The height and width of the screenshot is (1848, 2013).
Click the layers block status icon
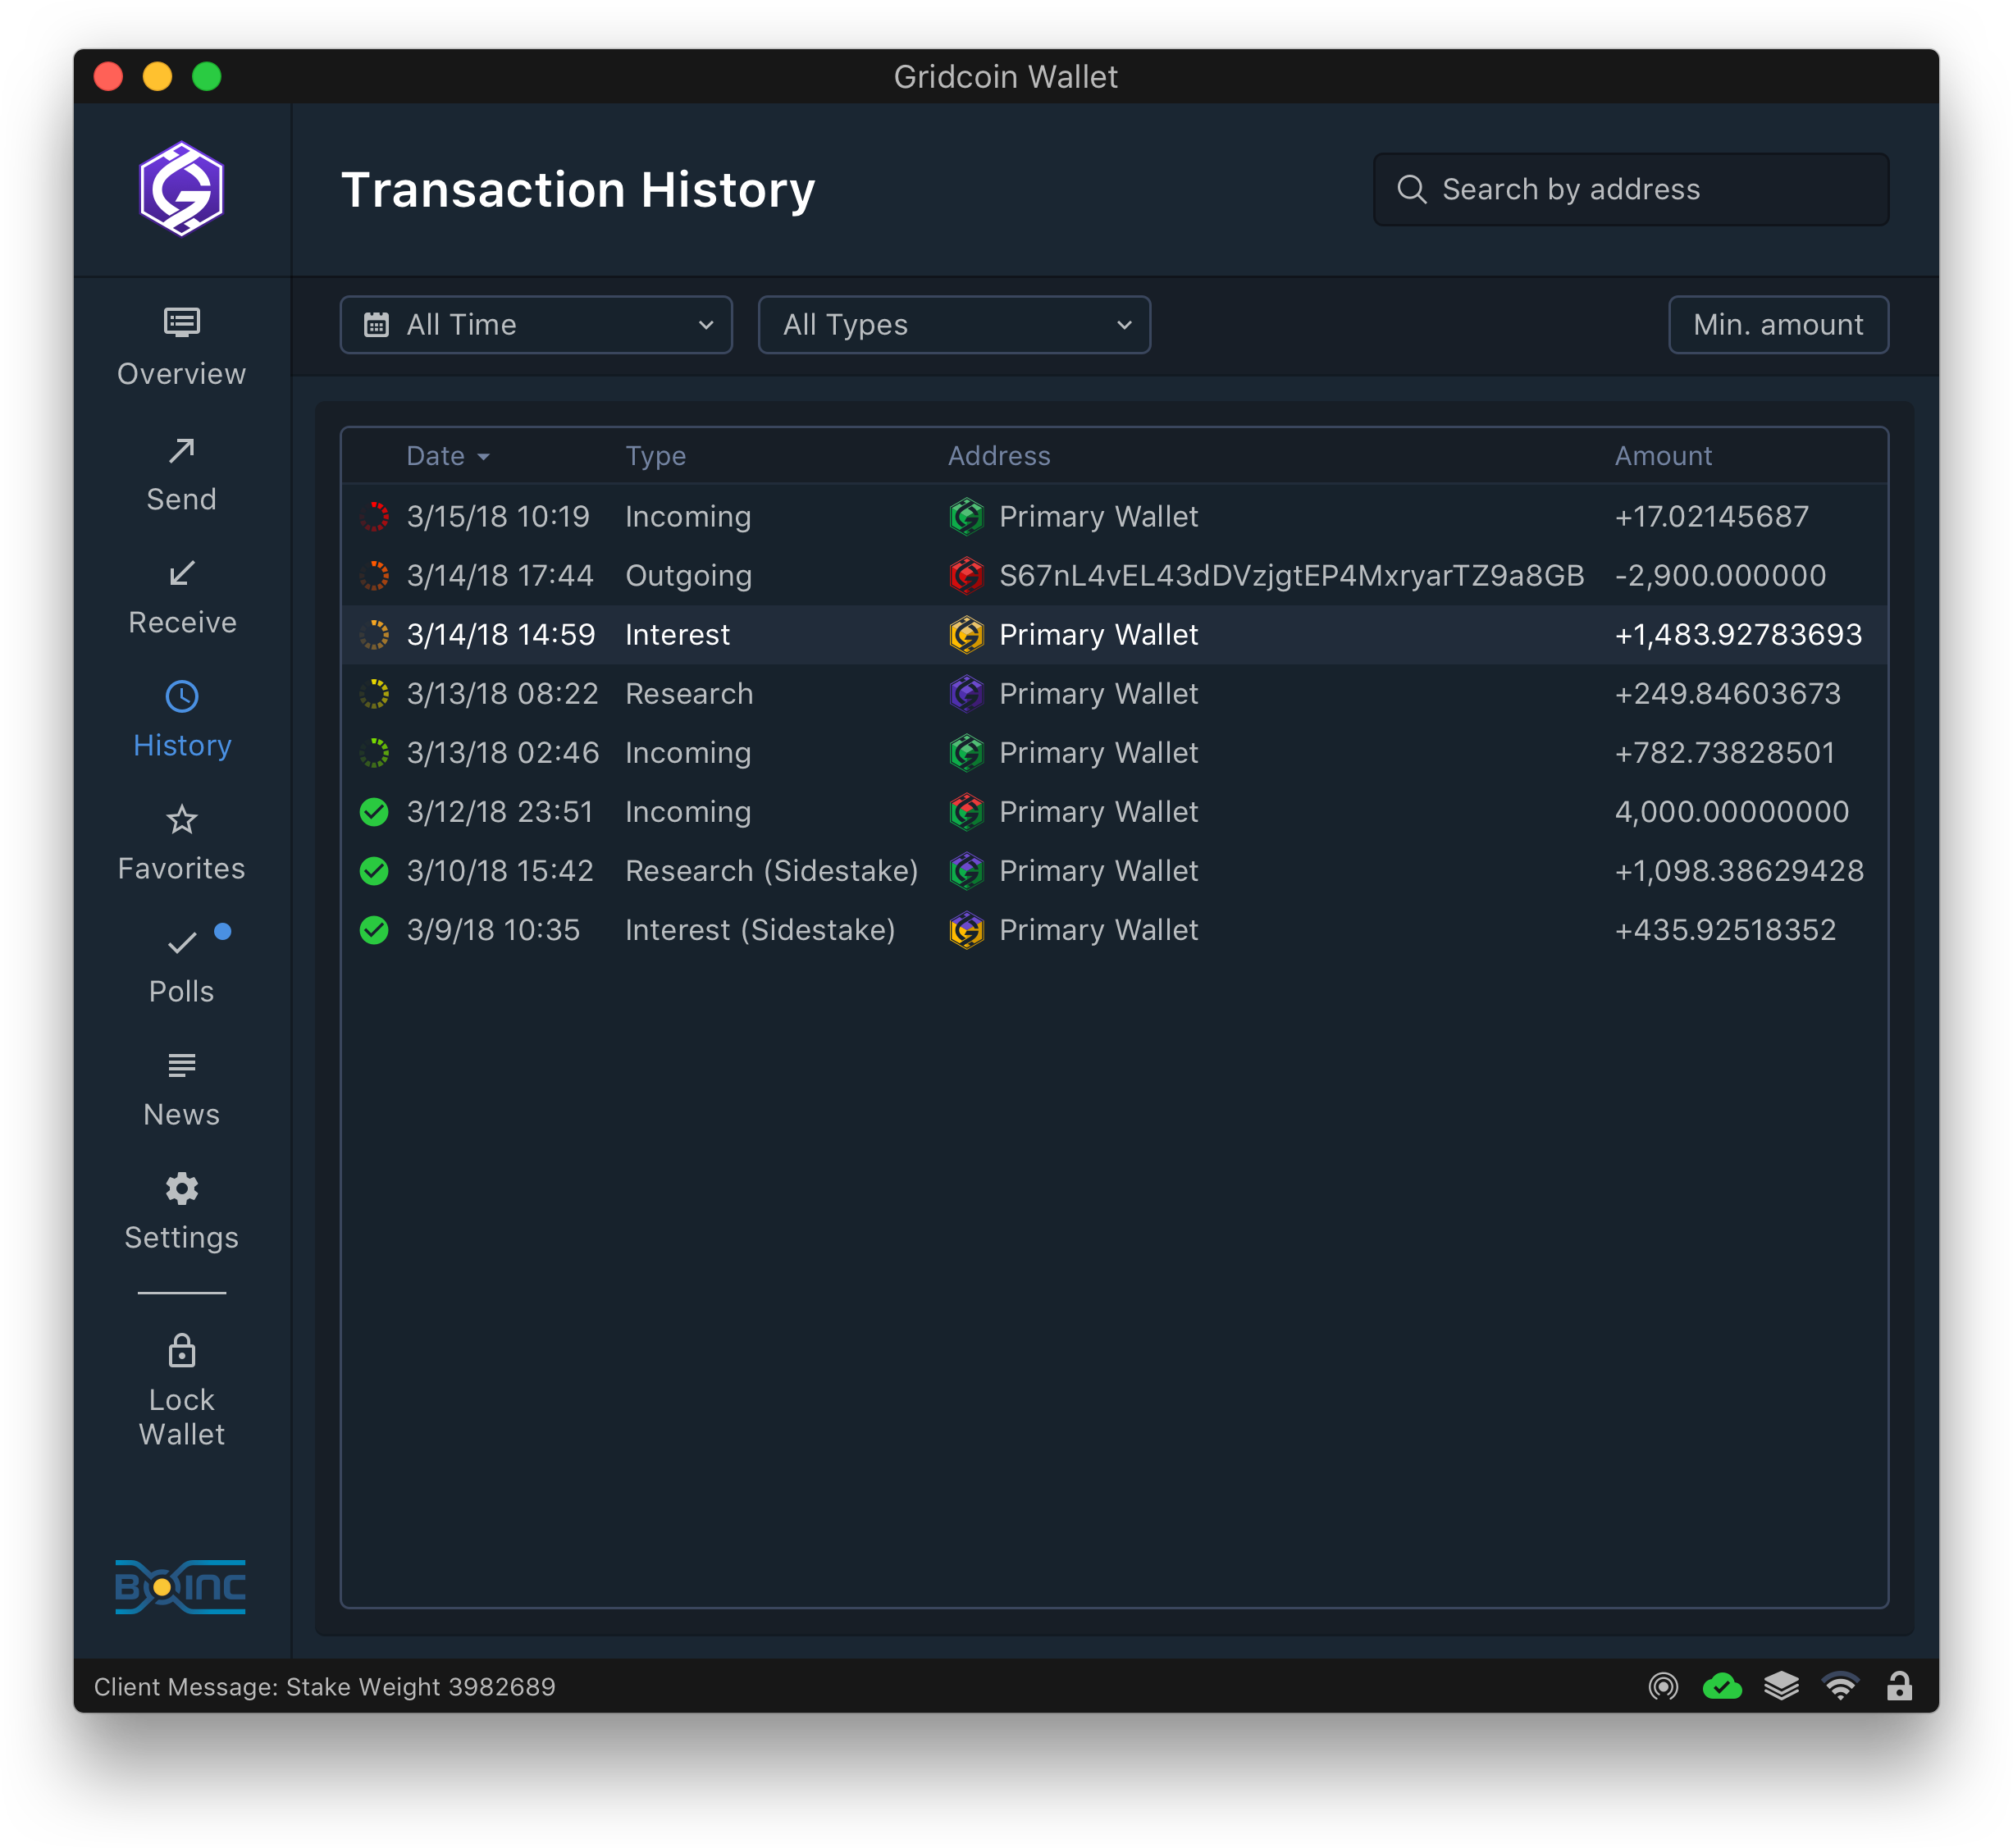(x=1781, y=1687)
